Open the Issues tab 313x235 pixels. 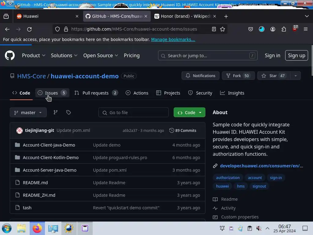pyautogui.click(x=52, y=93)
